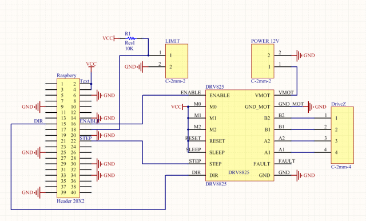Click the 'POWER 12V' designator label
Viewport: 366px width, 221px height.
pos(265,41)
